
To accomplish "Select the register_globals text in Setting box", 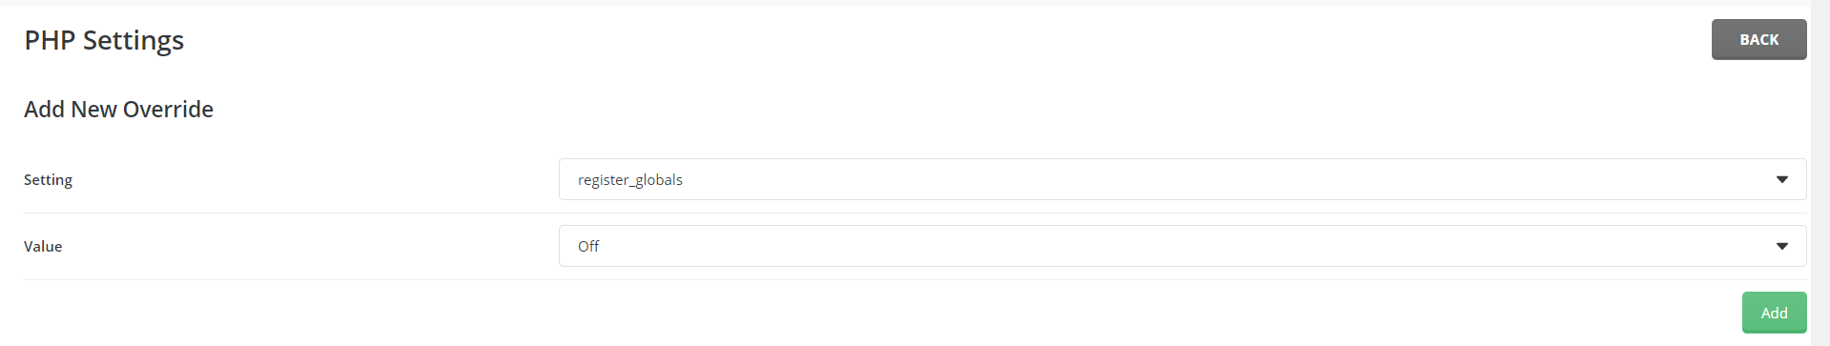I will click(630, 179).
